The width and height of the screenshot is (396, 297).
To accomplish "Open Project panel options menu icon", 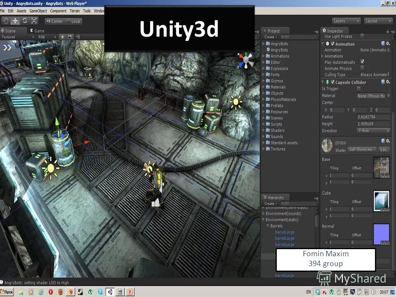I will coord(316,32).
